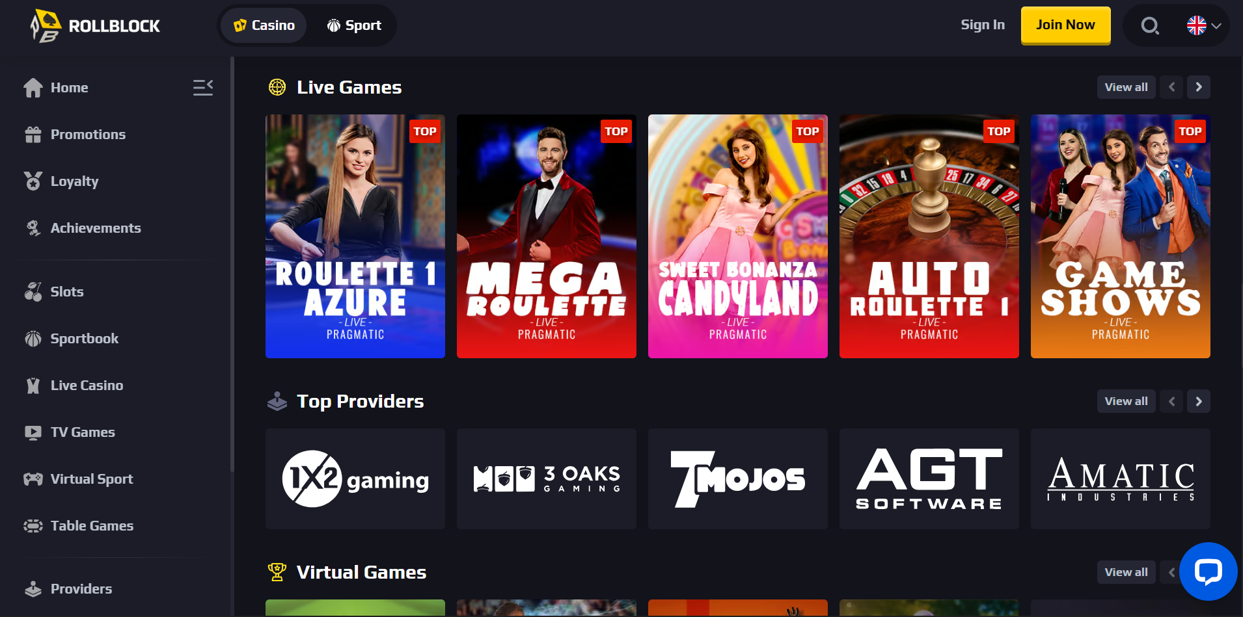
Task: Open Mega Roulette live game thumbnail
Action: tap(547, 237)
